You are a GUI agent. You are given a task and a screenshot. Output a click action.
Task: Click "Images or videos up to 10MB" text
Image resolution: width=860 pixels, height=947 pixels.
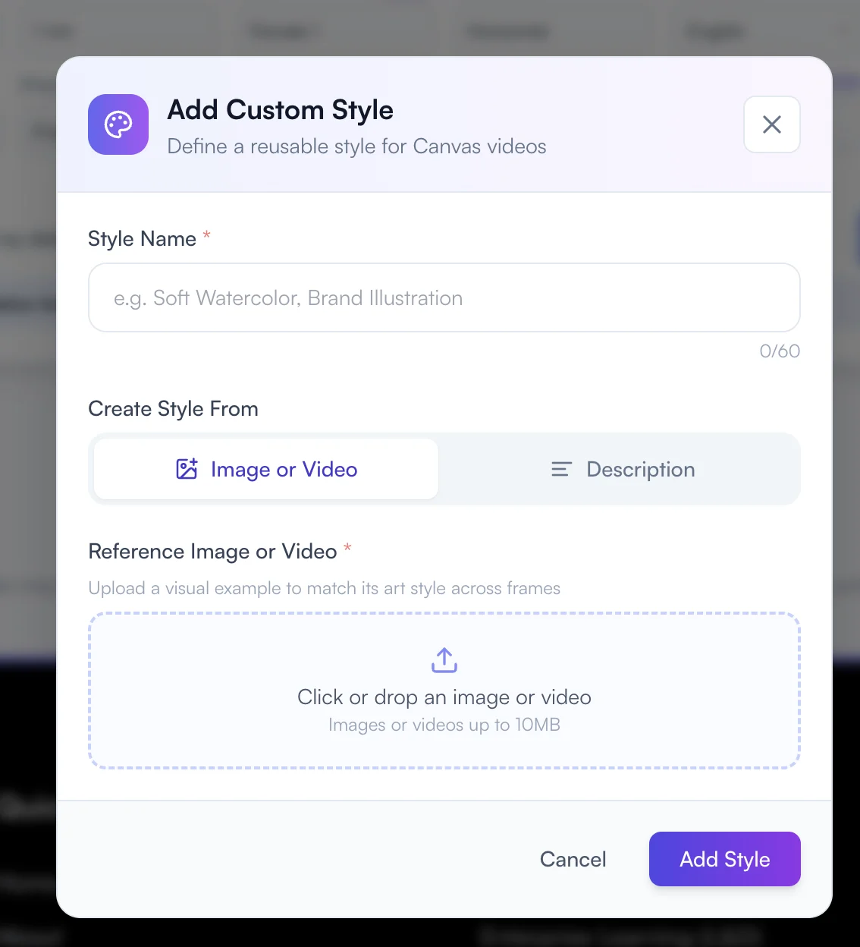pyautogui.click(x=444, y=725)
